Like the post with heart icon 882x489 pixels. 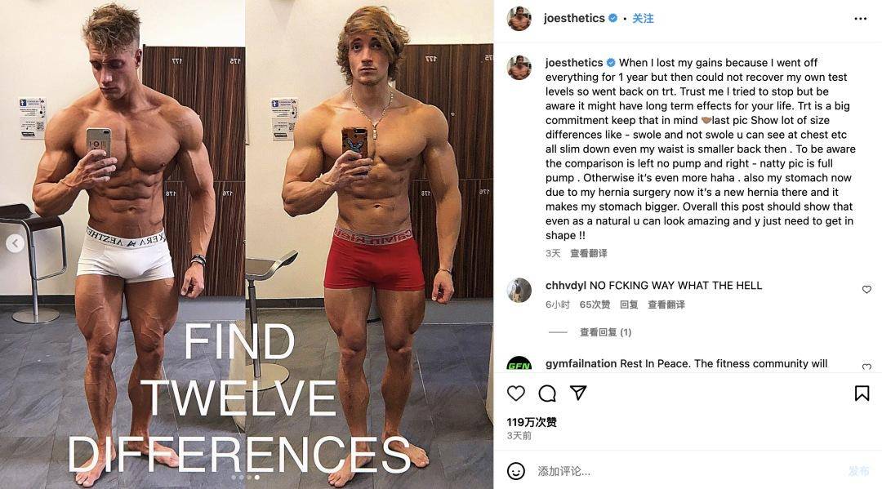[x=516, y=393]
